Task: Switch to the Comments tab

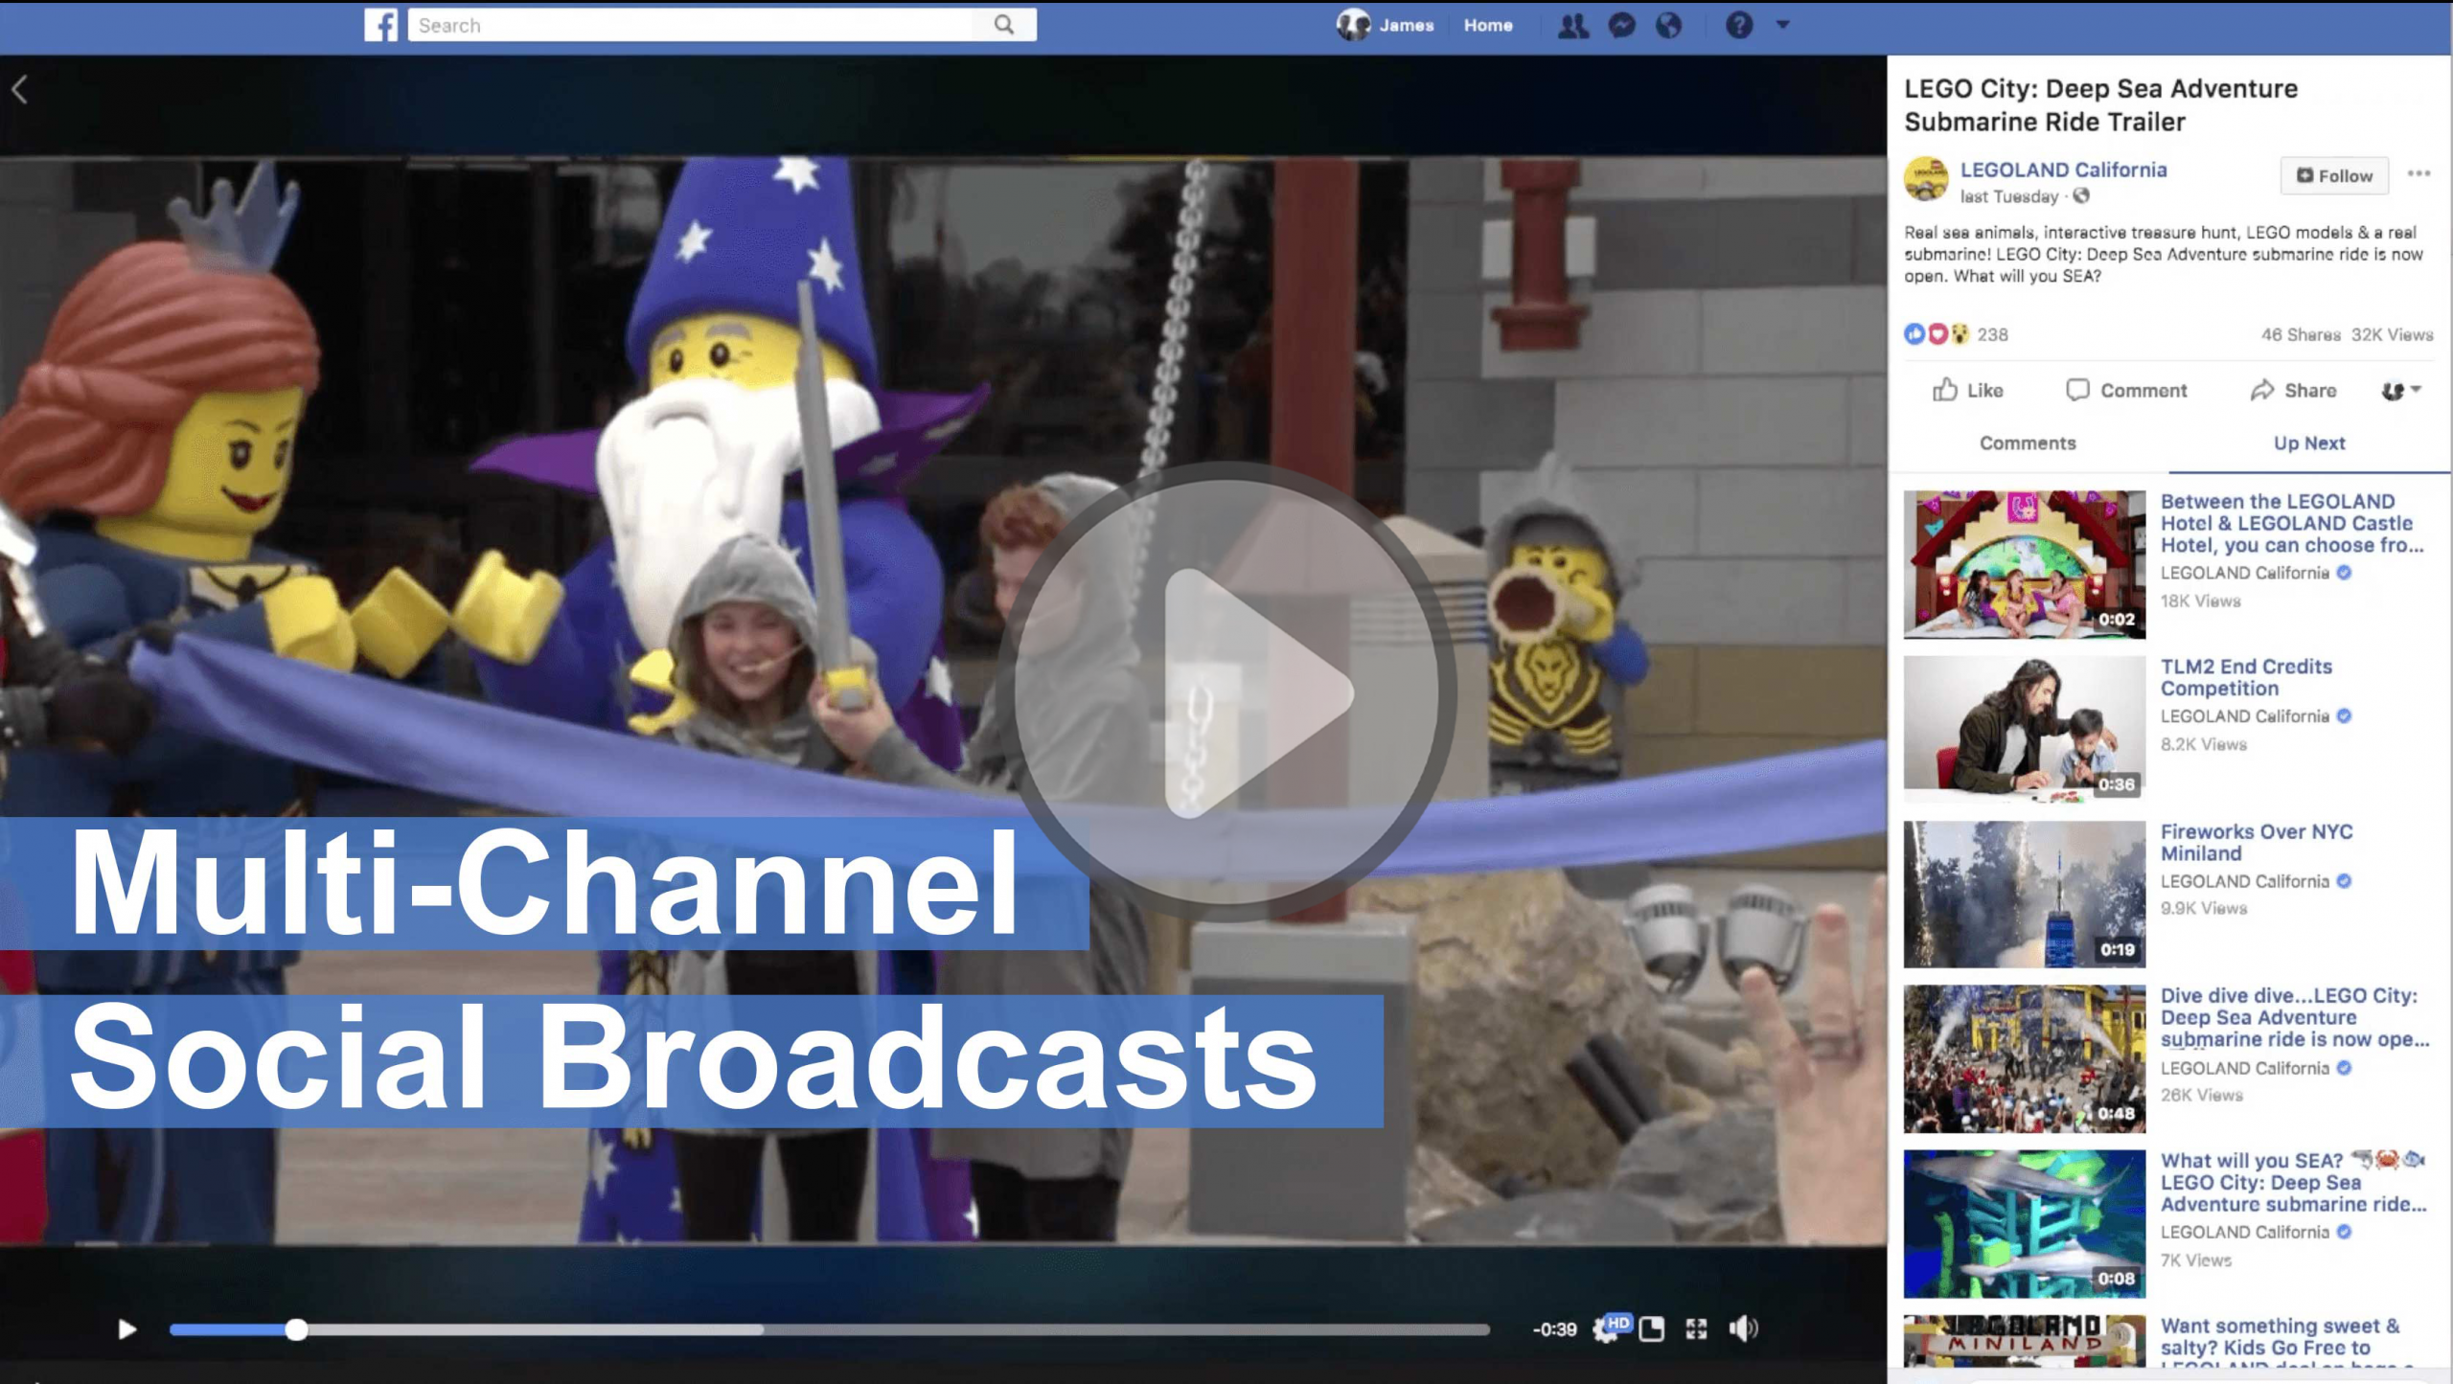Action: (2028, 443)
